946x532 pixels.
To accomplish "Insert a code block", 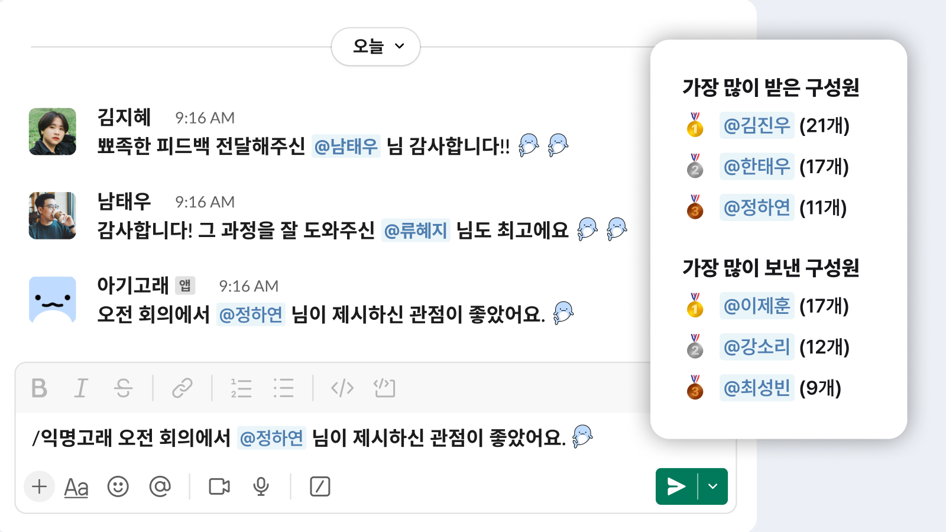I will 384,388.
